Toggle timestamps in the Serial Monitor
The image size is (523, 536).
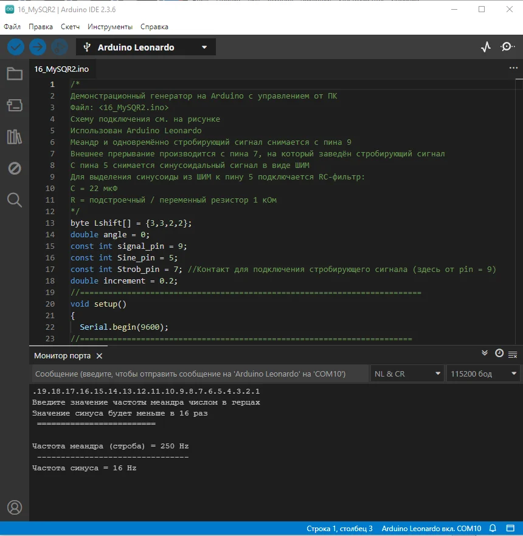pyautogui.click(x=500, y=353)
